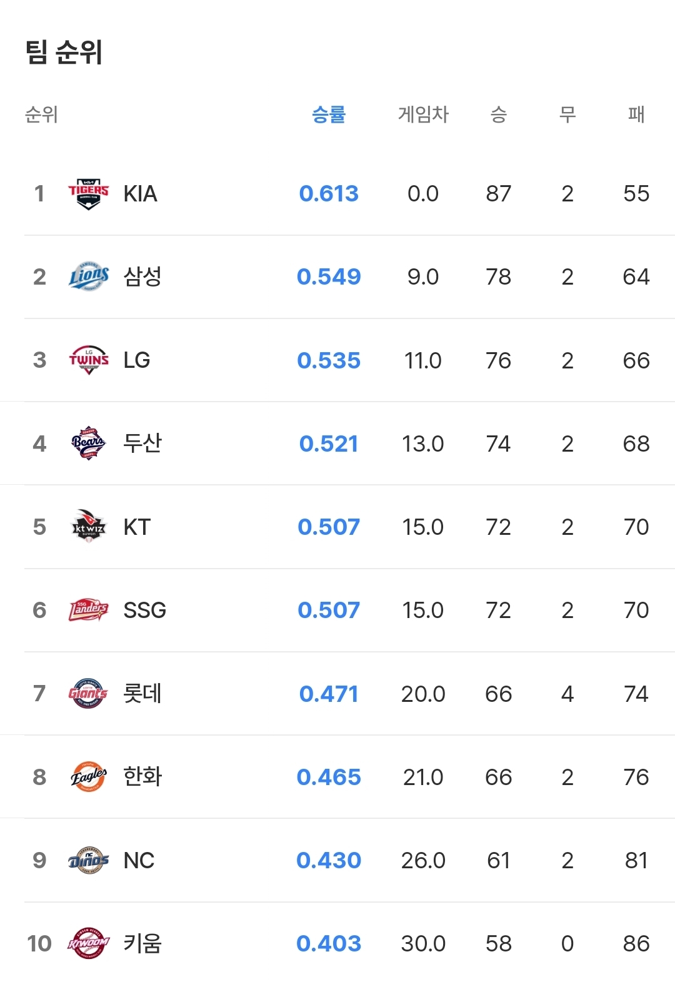Select the 게임차 column header
The height and width of the screenshot is (984, 675).
(423, 114)
